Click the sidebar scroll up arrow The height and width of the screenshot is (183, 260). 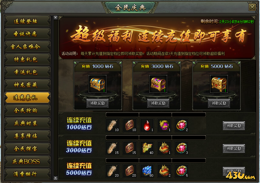coord(56,18)
